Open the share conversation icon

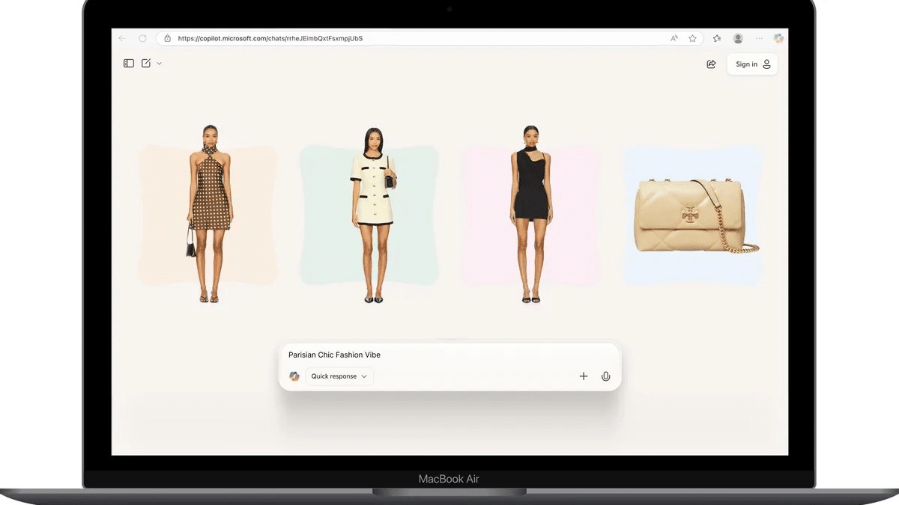point(710,64)
